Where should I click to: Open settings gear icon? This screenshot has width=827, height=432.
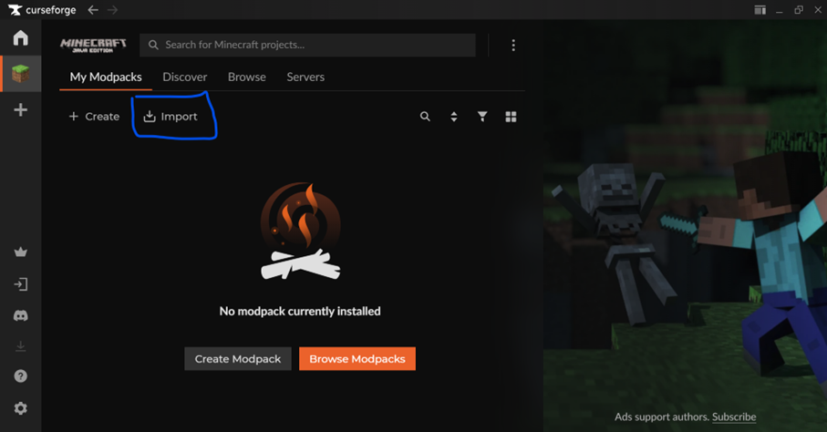[x=21, y=408]
